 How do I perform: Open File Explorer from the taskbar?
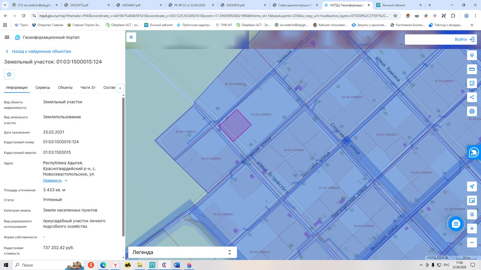point(140,265)
